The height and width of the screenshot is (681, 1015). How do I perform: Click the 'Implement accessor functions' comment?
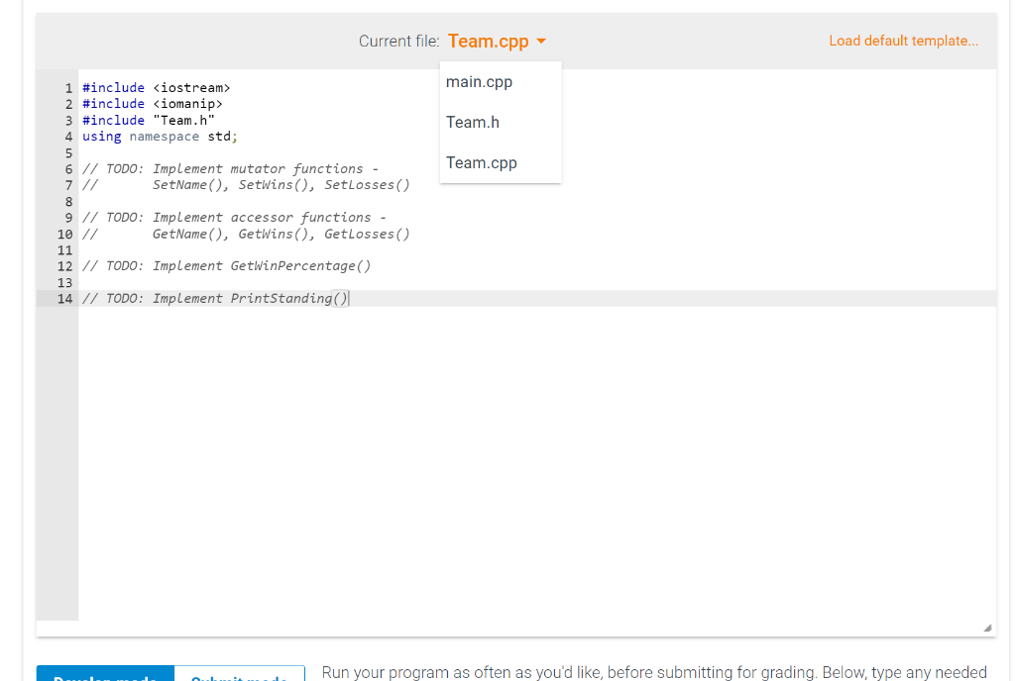click(234, 218)
